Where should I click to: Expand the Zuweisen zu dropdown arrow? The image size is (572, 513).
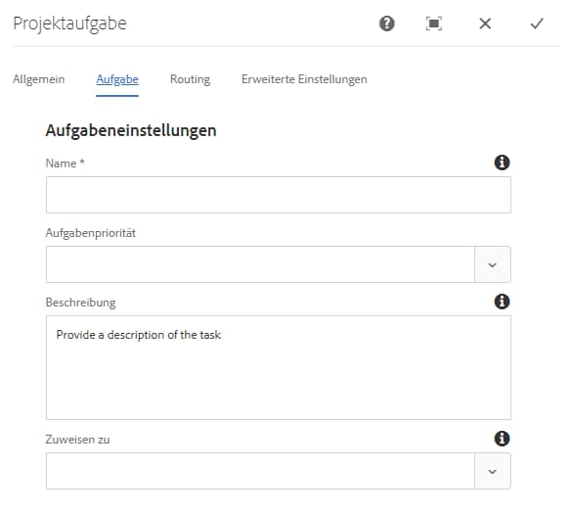pyautogui.click(x=493, y=471)
